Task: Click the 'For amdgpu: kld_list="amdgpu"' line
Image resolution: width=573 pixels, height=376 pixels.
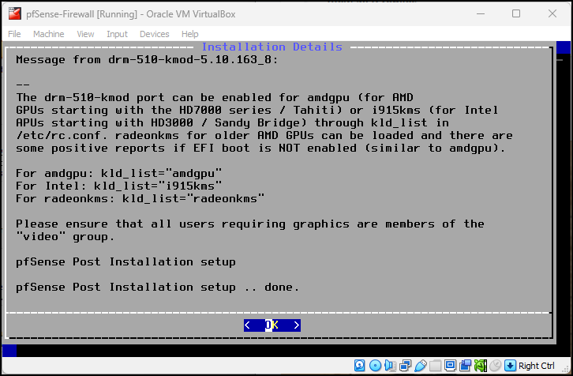Action: 118,173
